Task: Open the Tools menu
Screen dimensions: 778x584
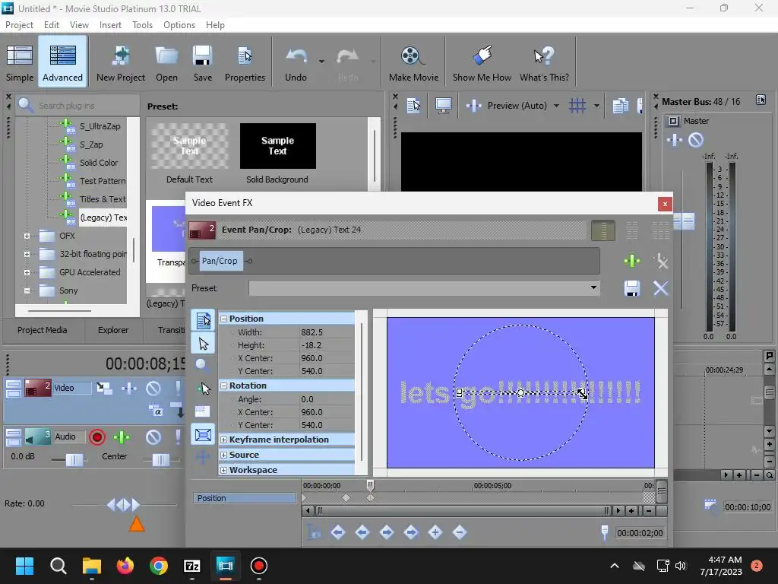Action: pyautogui.click(x=142, y=25)
